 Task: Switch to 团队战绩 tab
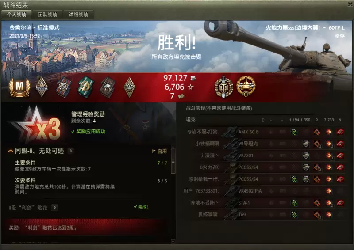coord(47,15)
